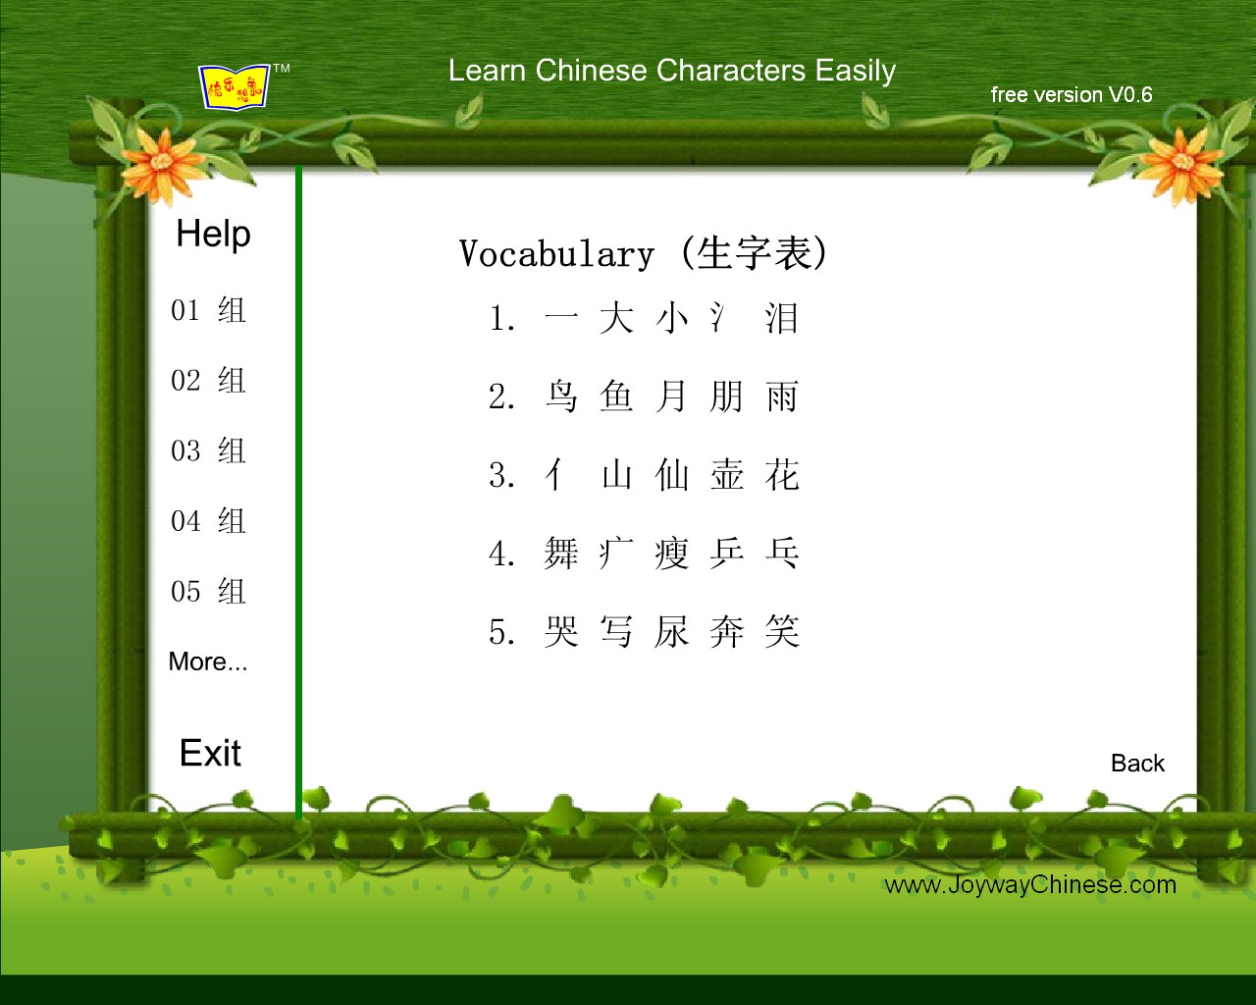The image size is (1256, 1005).
Task: Click the Joyway book logo icon
Action: pos(234,87)
